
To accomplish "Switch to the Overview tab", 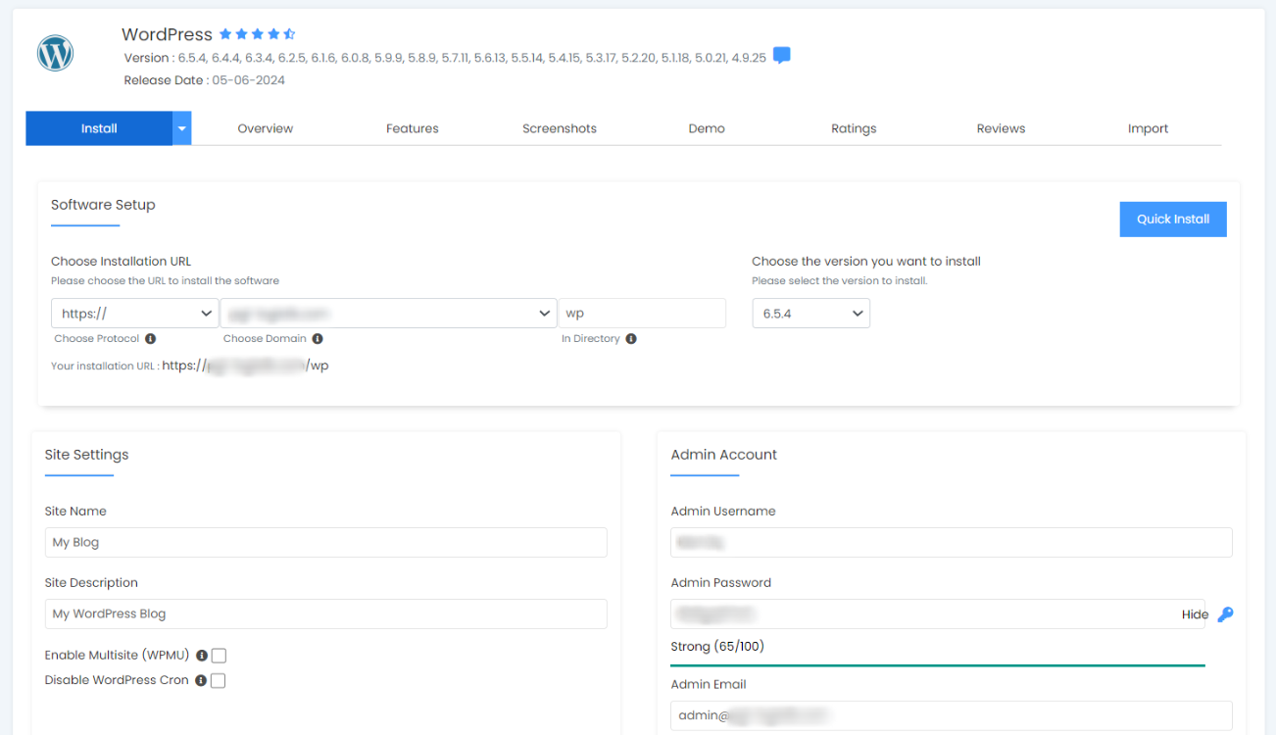I will [266, 128].
